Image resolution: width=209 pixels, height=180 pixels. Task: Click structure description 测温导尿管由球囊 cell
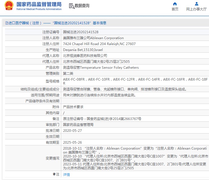click(x=135, y=89)
